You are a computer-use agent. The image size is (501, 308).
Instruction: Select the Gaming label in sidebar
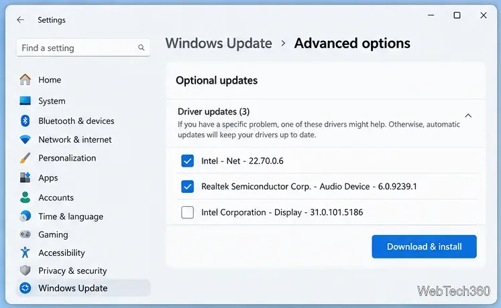pos(53,234)
